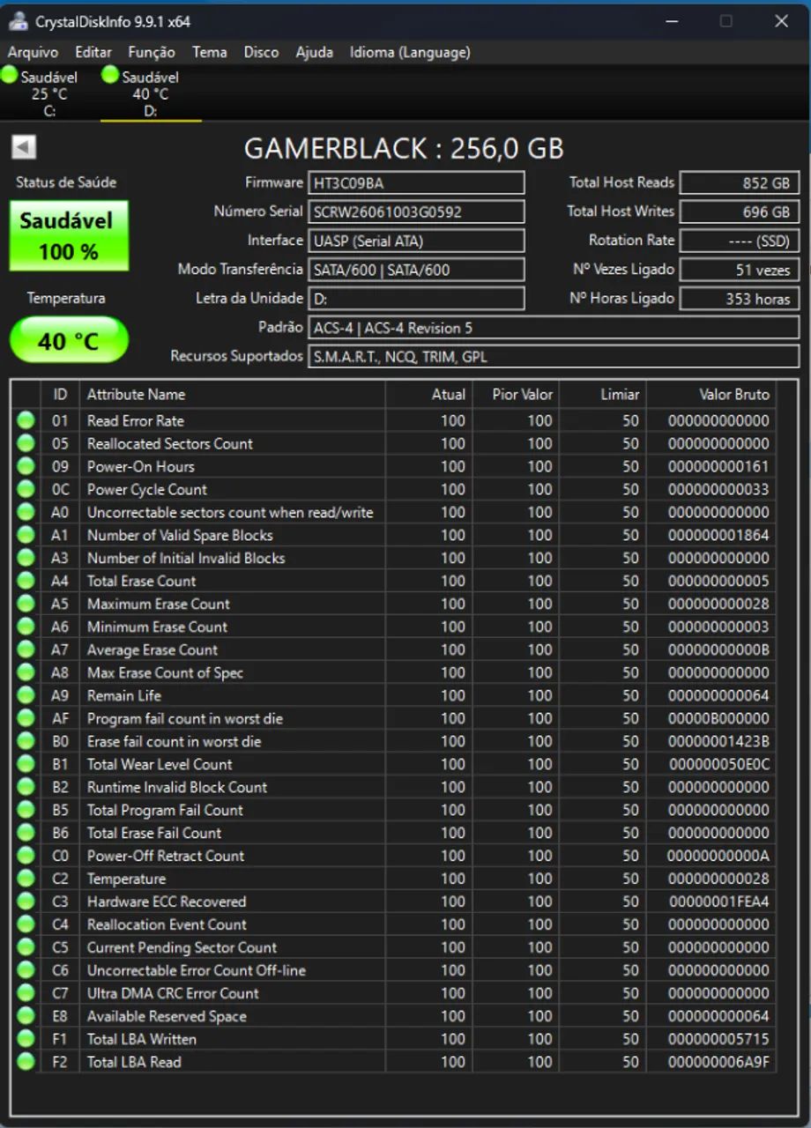Click Nº Vezes Ligado value 51 vezes

point(740,270)
